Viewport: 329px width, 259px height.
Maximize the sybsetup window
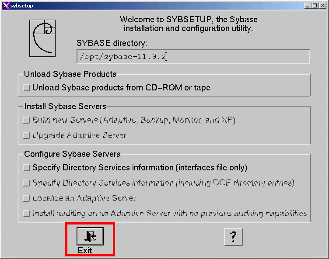click(315, 6)
